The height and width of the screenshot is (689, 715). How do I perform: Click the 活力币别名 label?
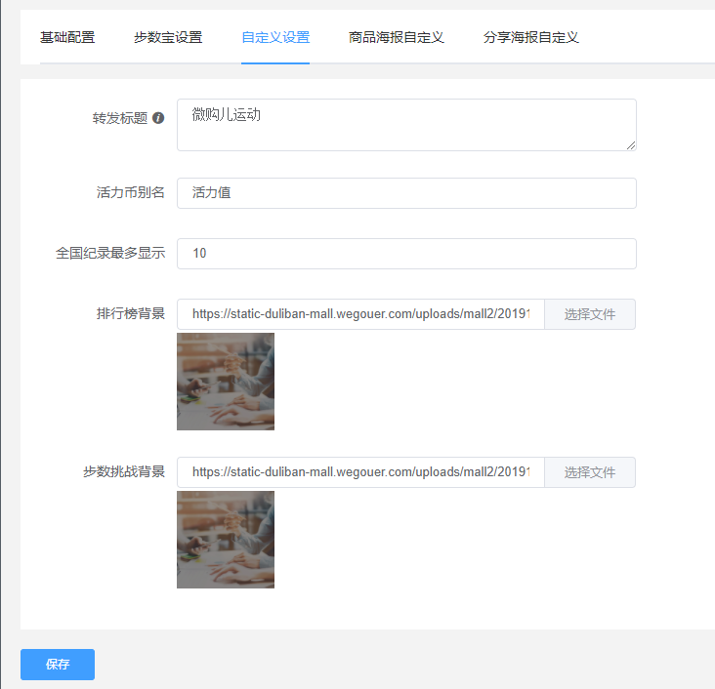[131, 193]
